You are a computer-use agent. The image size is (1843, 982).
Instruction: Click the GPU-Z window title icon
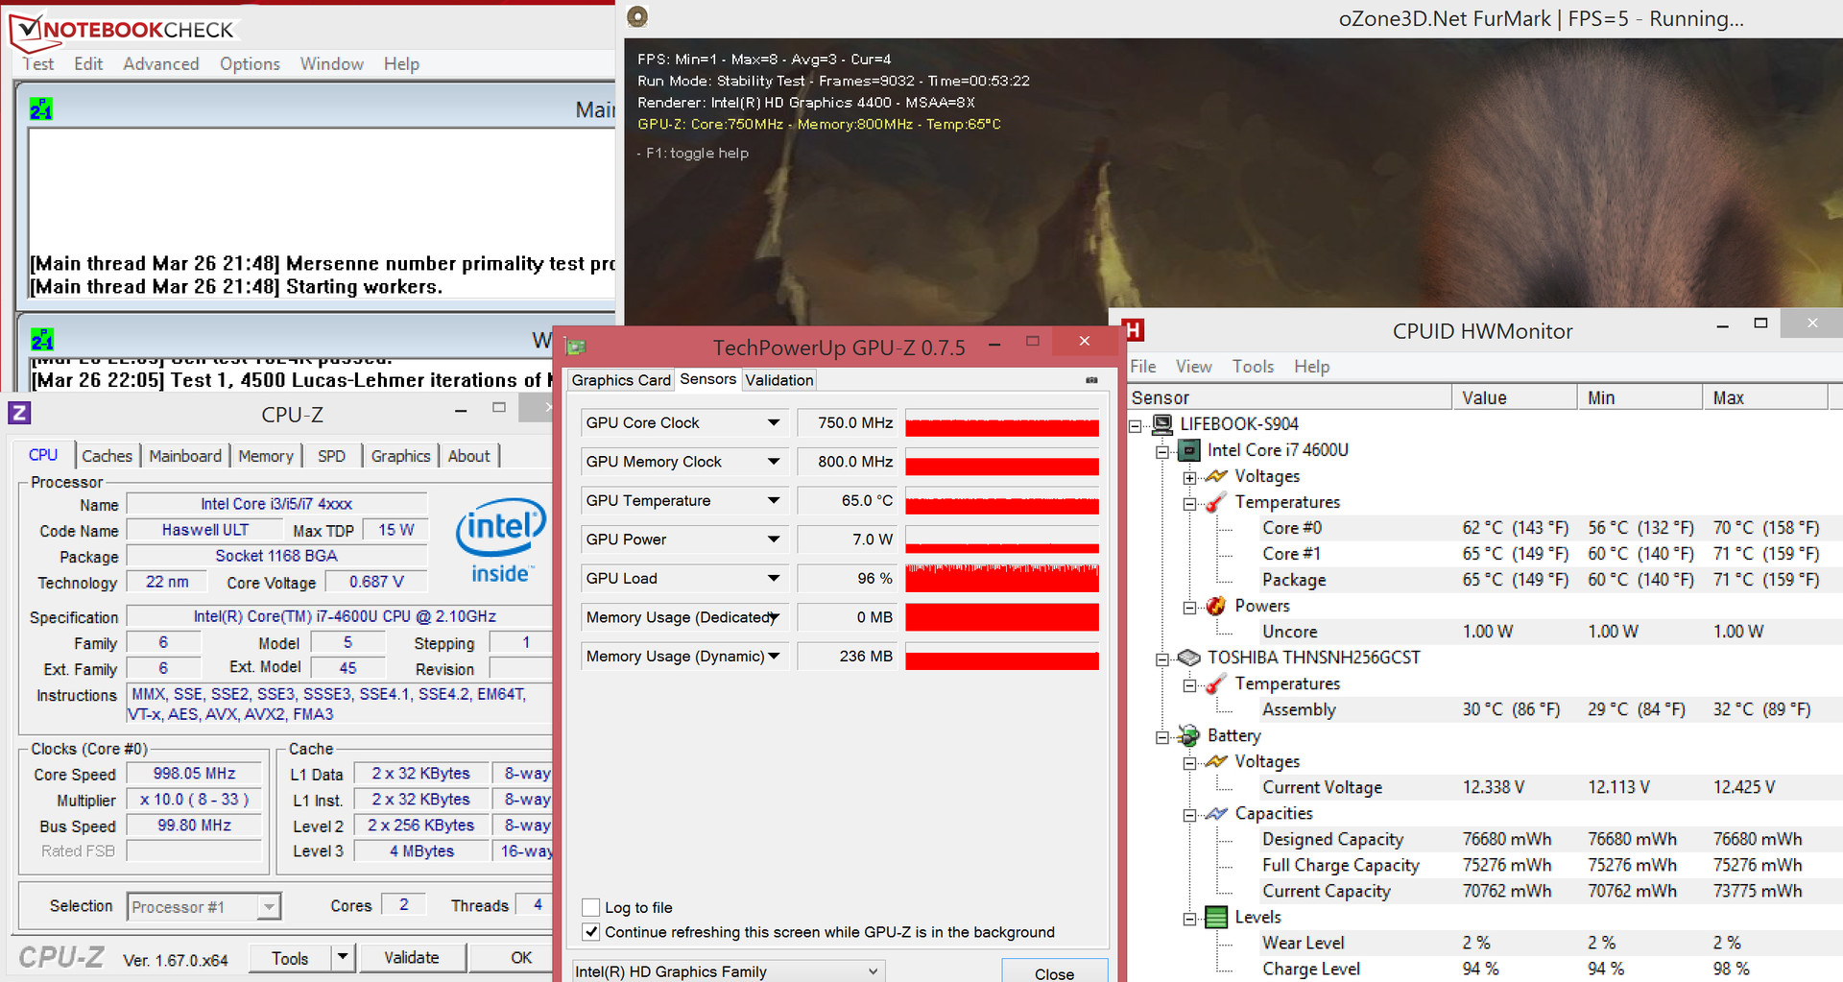pos(576,347)
